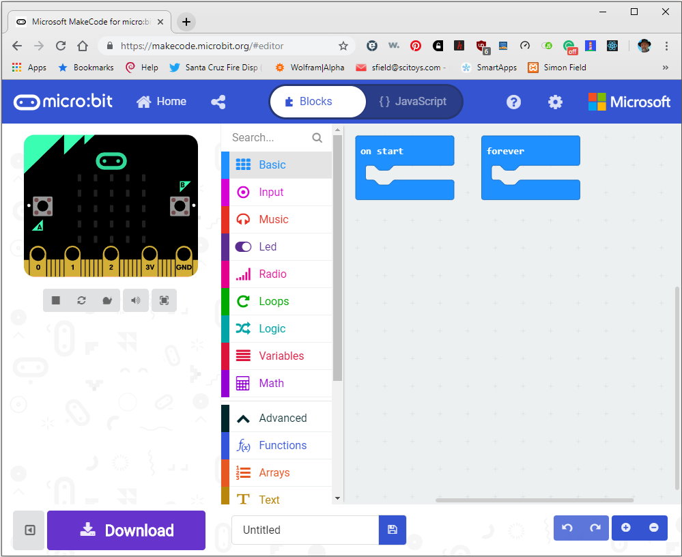Zoom out the workspace

tap(654, 528)
